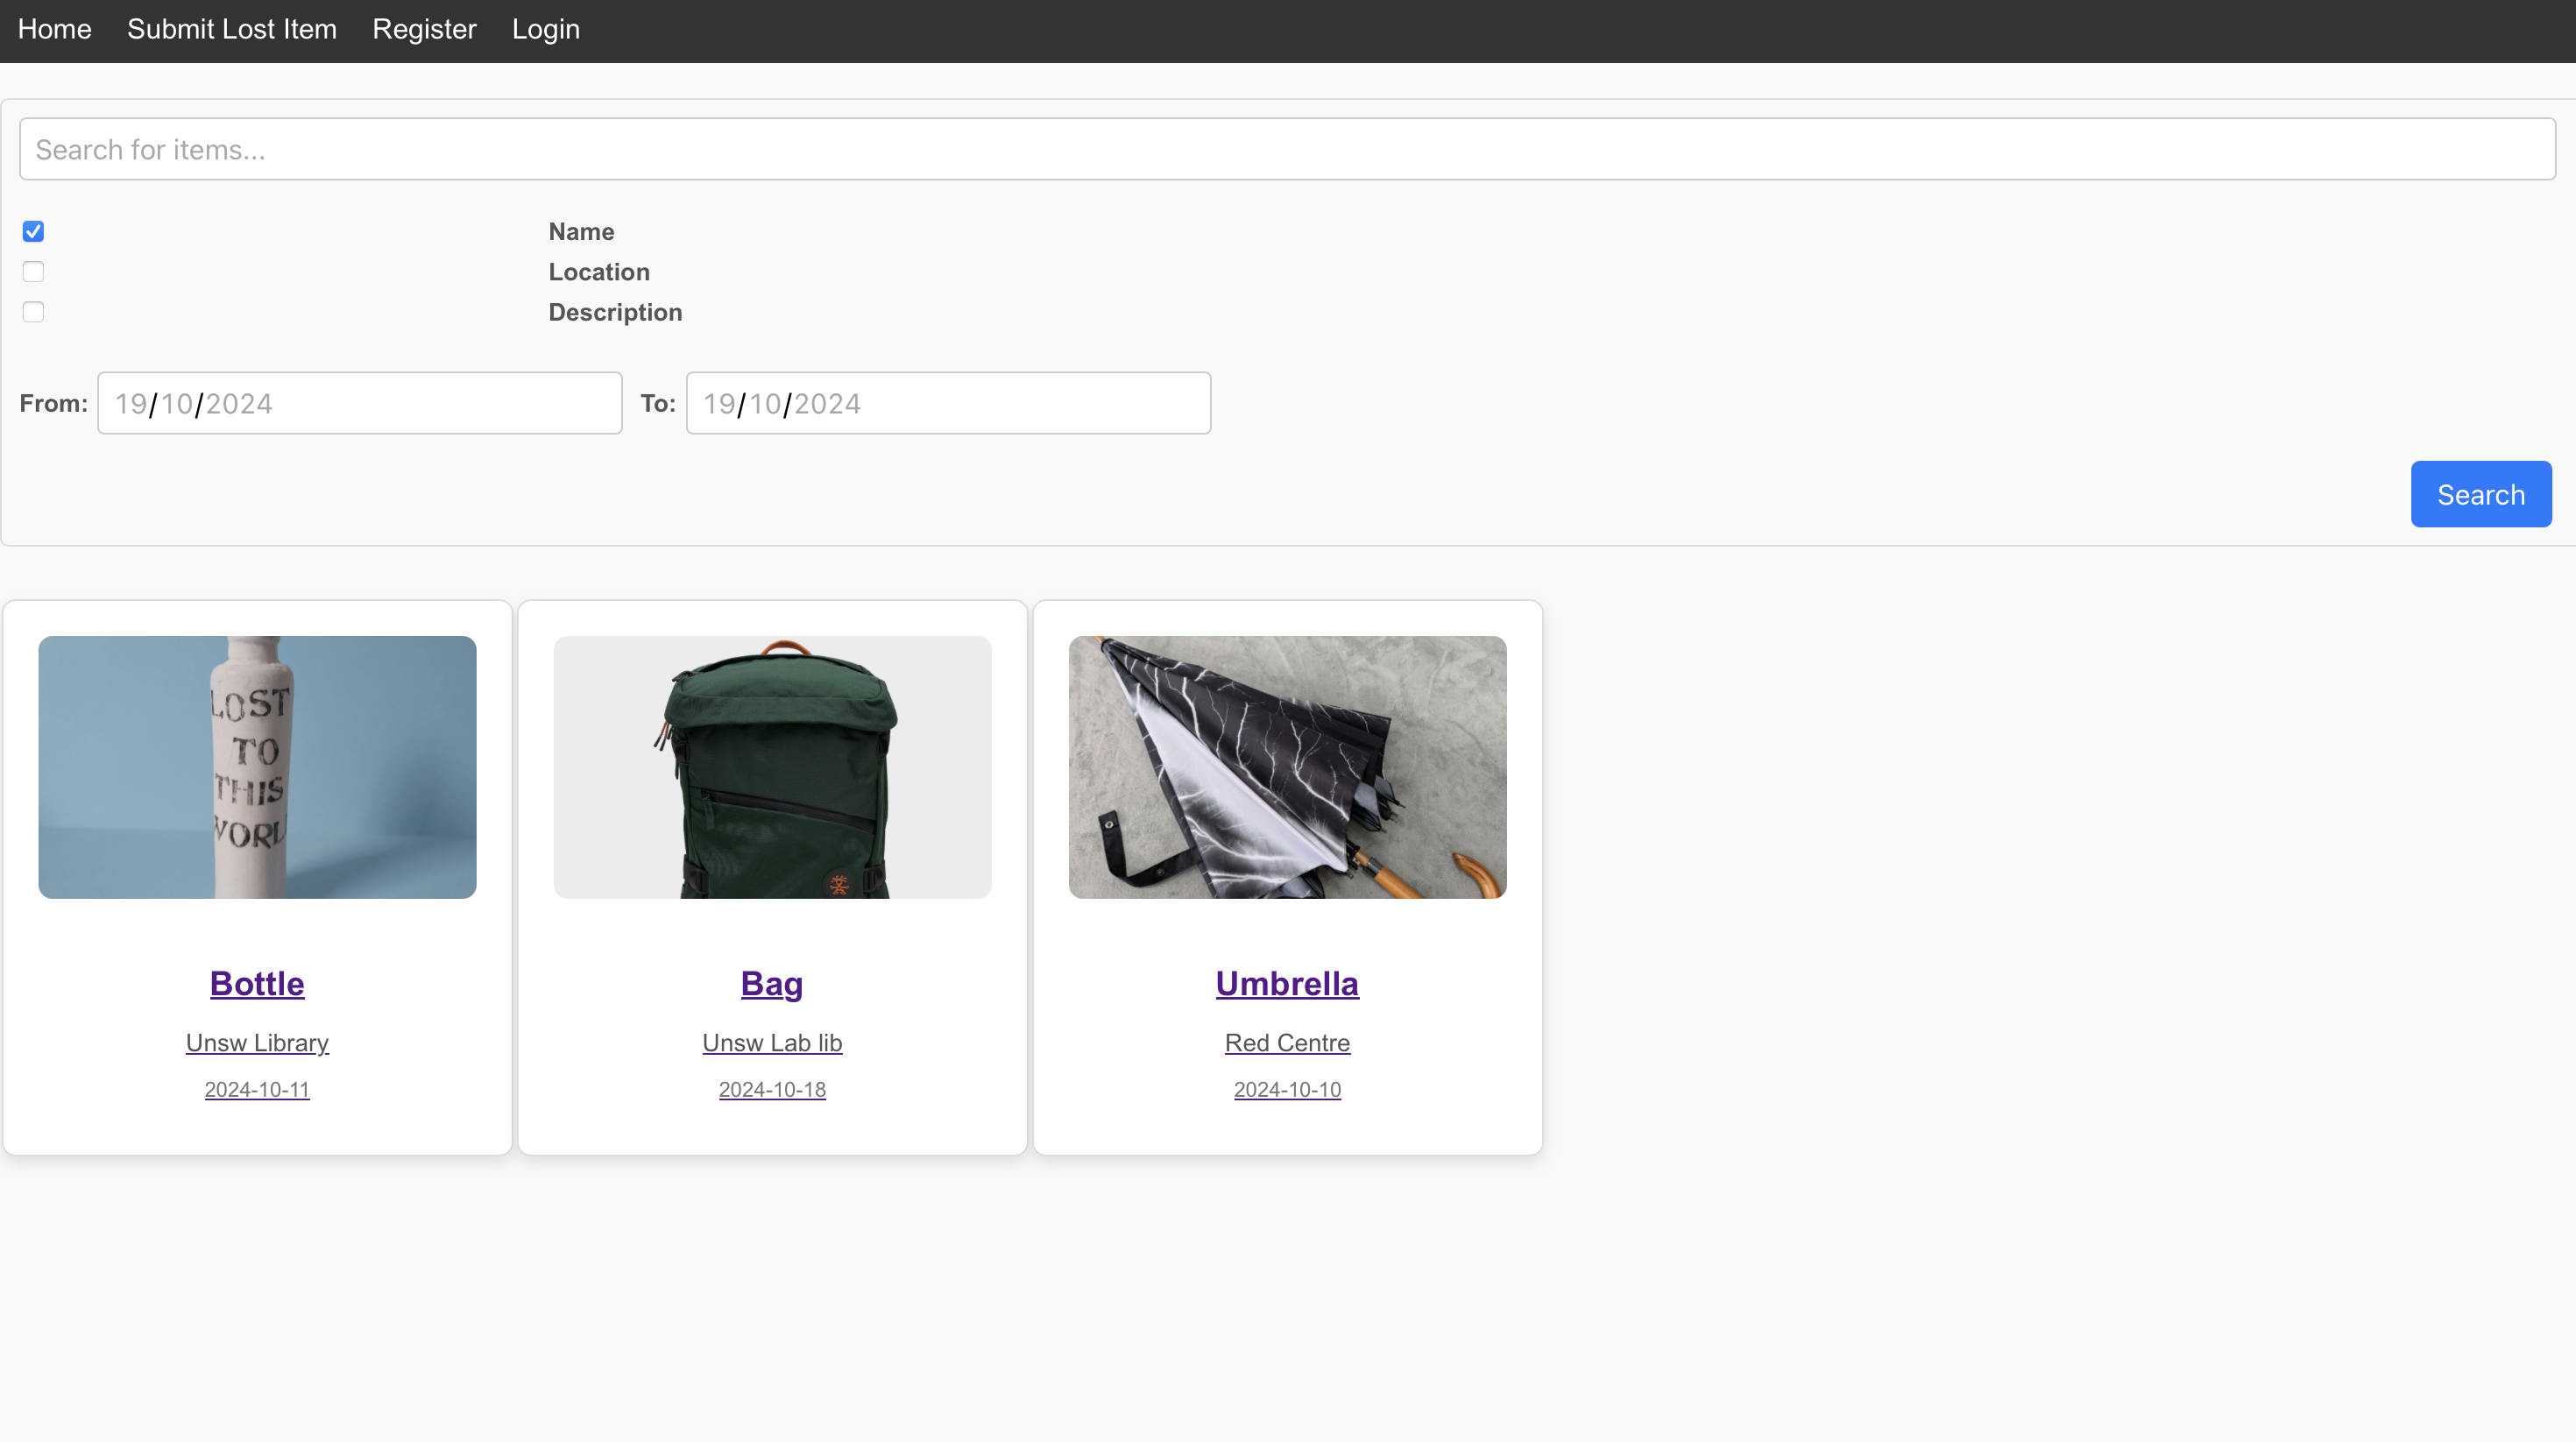This screenshot has width=2576, height=1442.
Task: Enable the Location filter checkbox
Action: pyautogui.click(x=33, y=272)
